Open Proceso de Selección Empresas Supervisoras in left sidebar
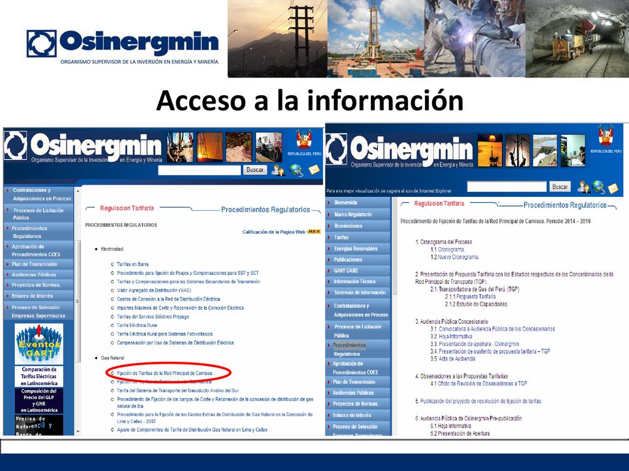Viewport: 629px width, 471px height. 39,312
